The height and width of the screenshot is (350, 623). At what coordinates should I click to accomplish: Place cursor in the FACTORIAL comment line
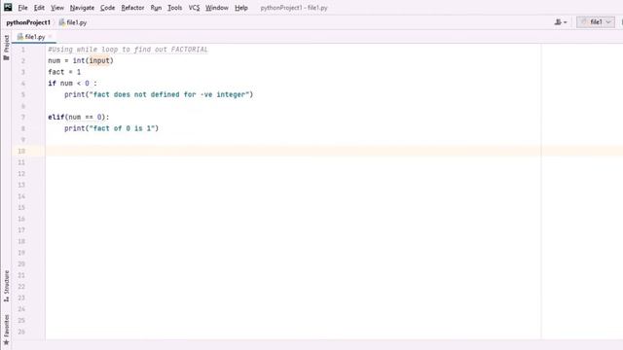128,50
